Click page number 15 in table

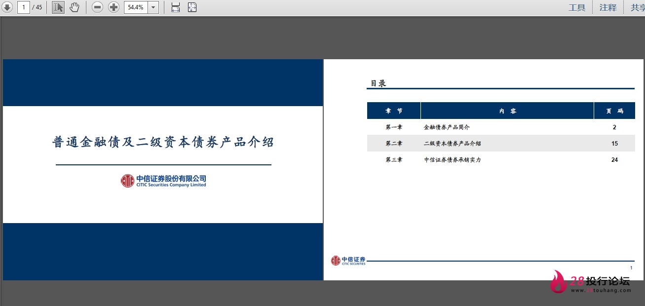click(x=614, y=144)
